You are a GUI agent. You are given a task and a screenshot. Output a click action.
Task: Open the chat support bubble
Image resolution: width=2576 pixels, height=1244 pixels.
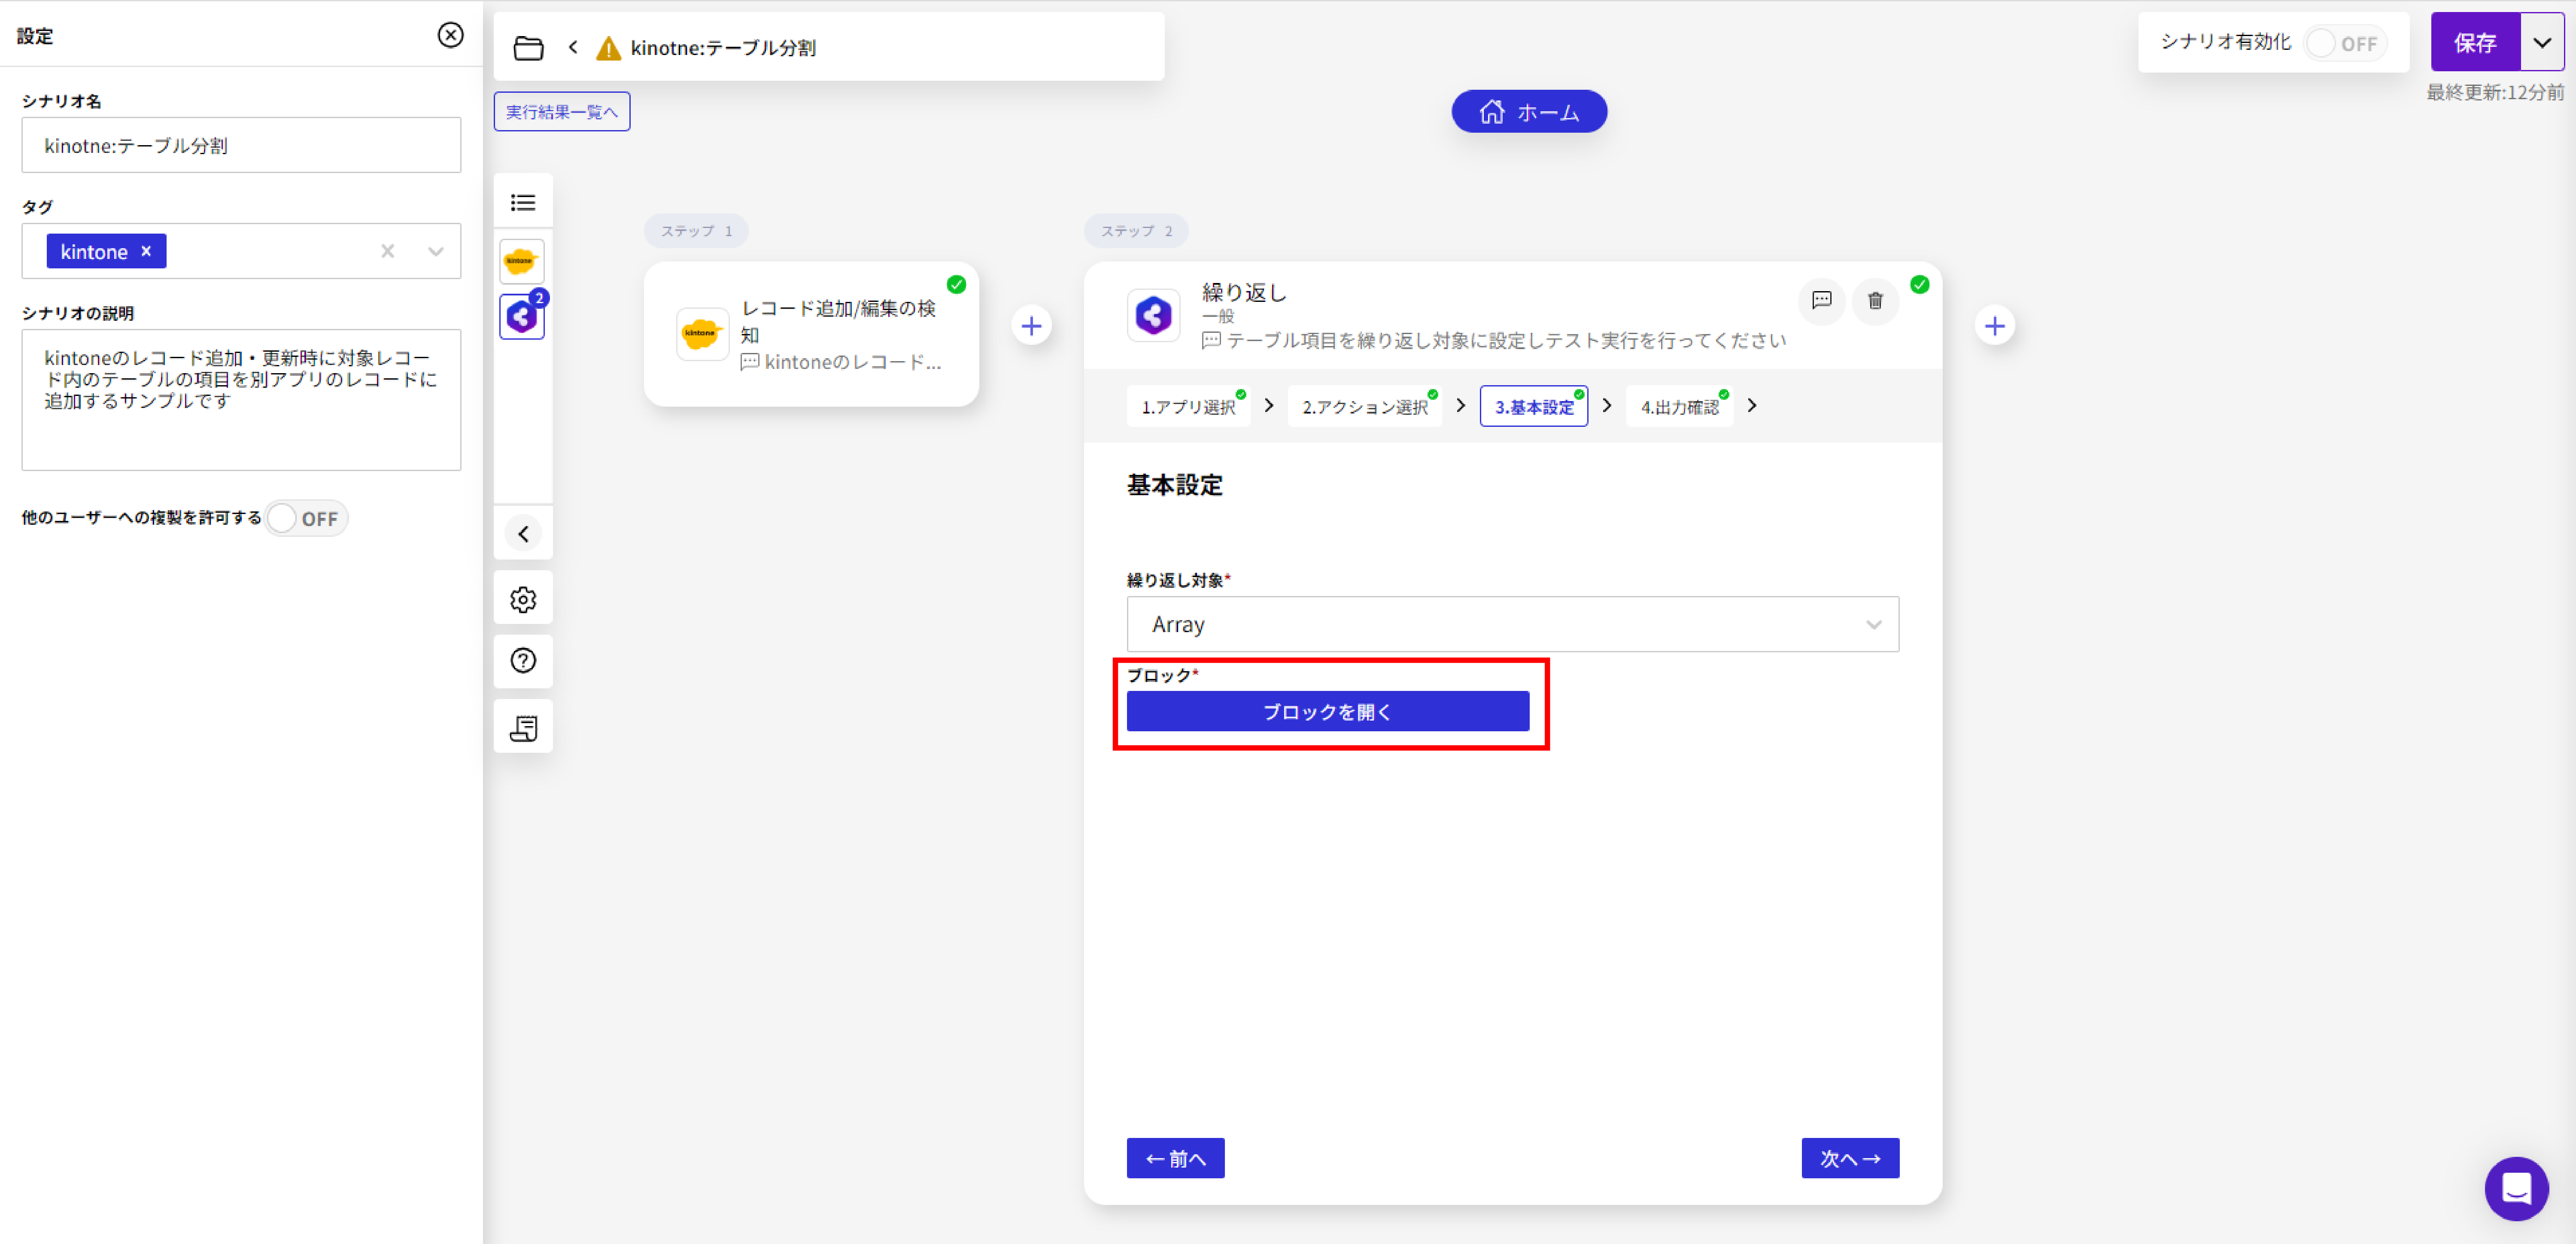[x=2516, y=1188]
